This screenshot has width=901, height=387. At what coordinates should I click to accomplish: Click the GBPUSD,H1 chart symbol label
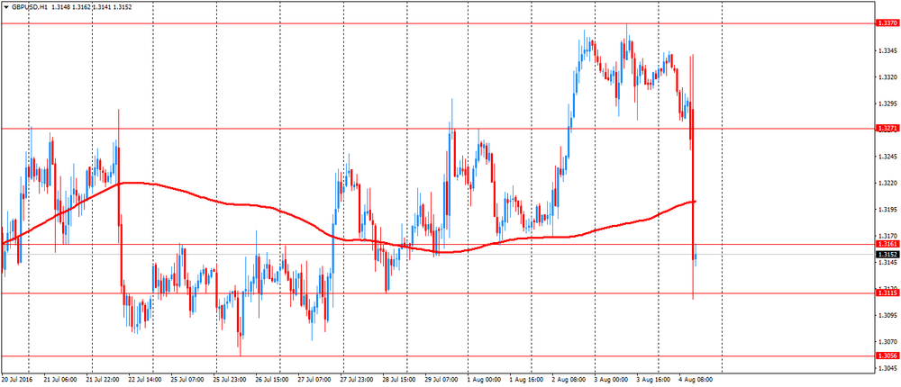[30, 8]
